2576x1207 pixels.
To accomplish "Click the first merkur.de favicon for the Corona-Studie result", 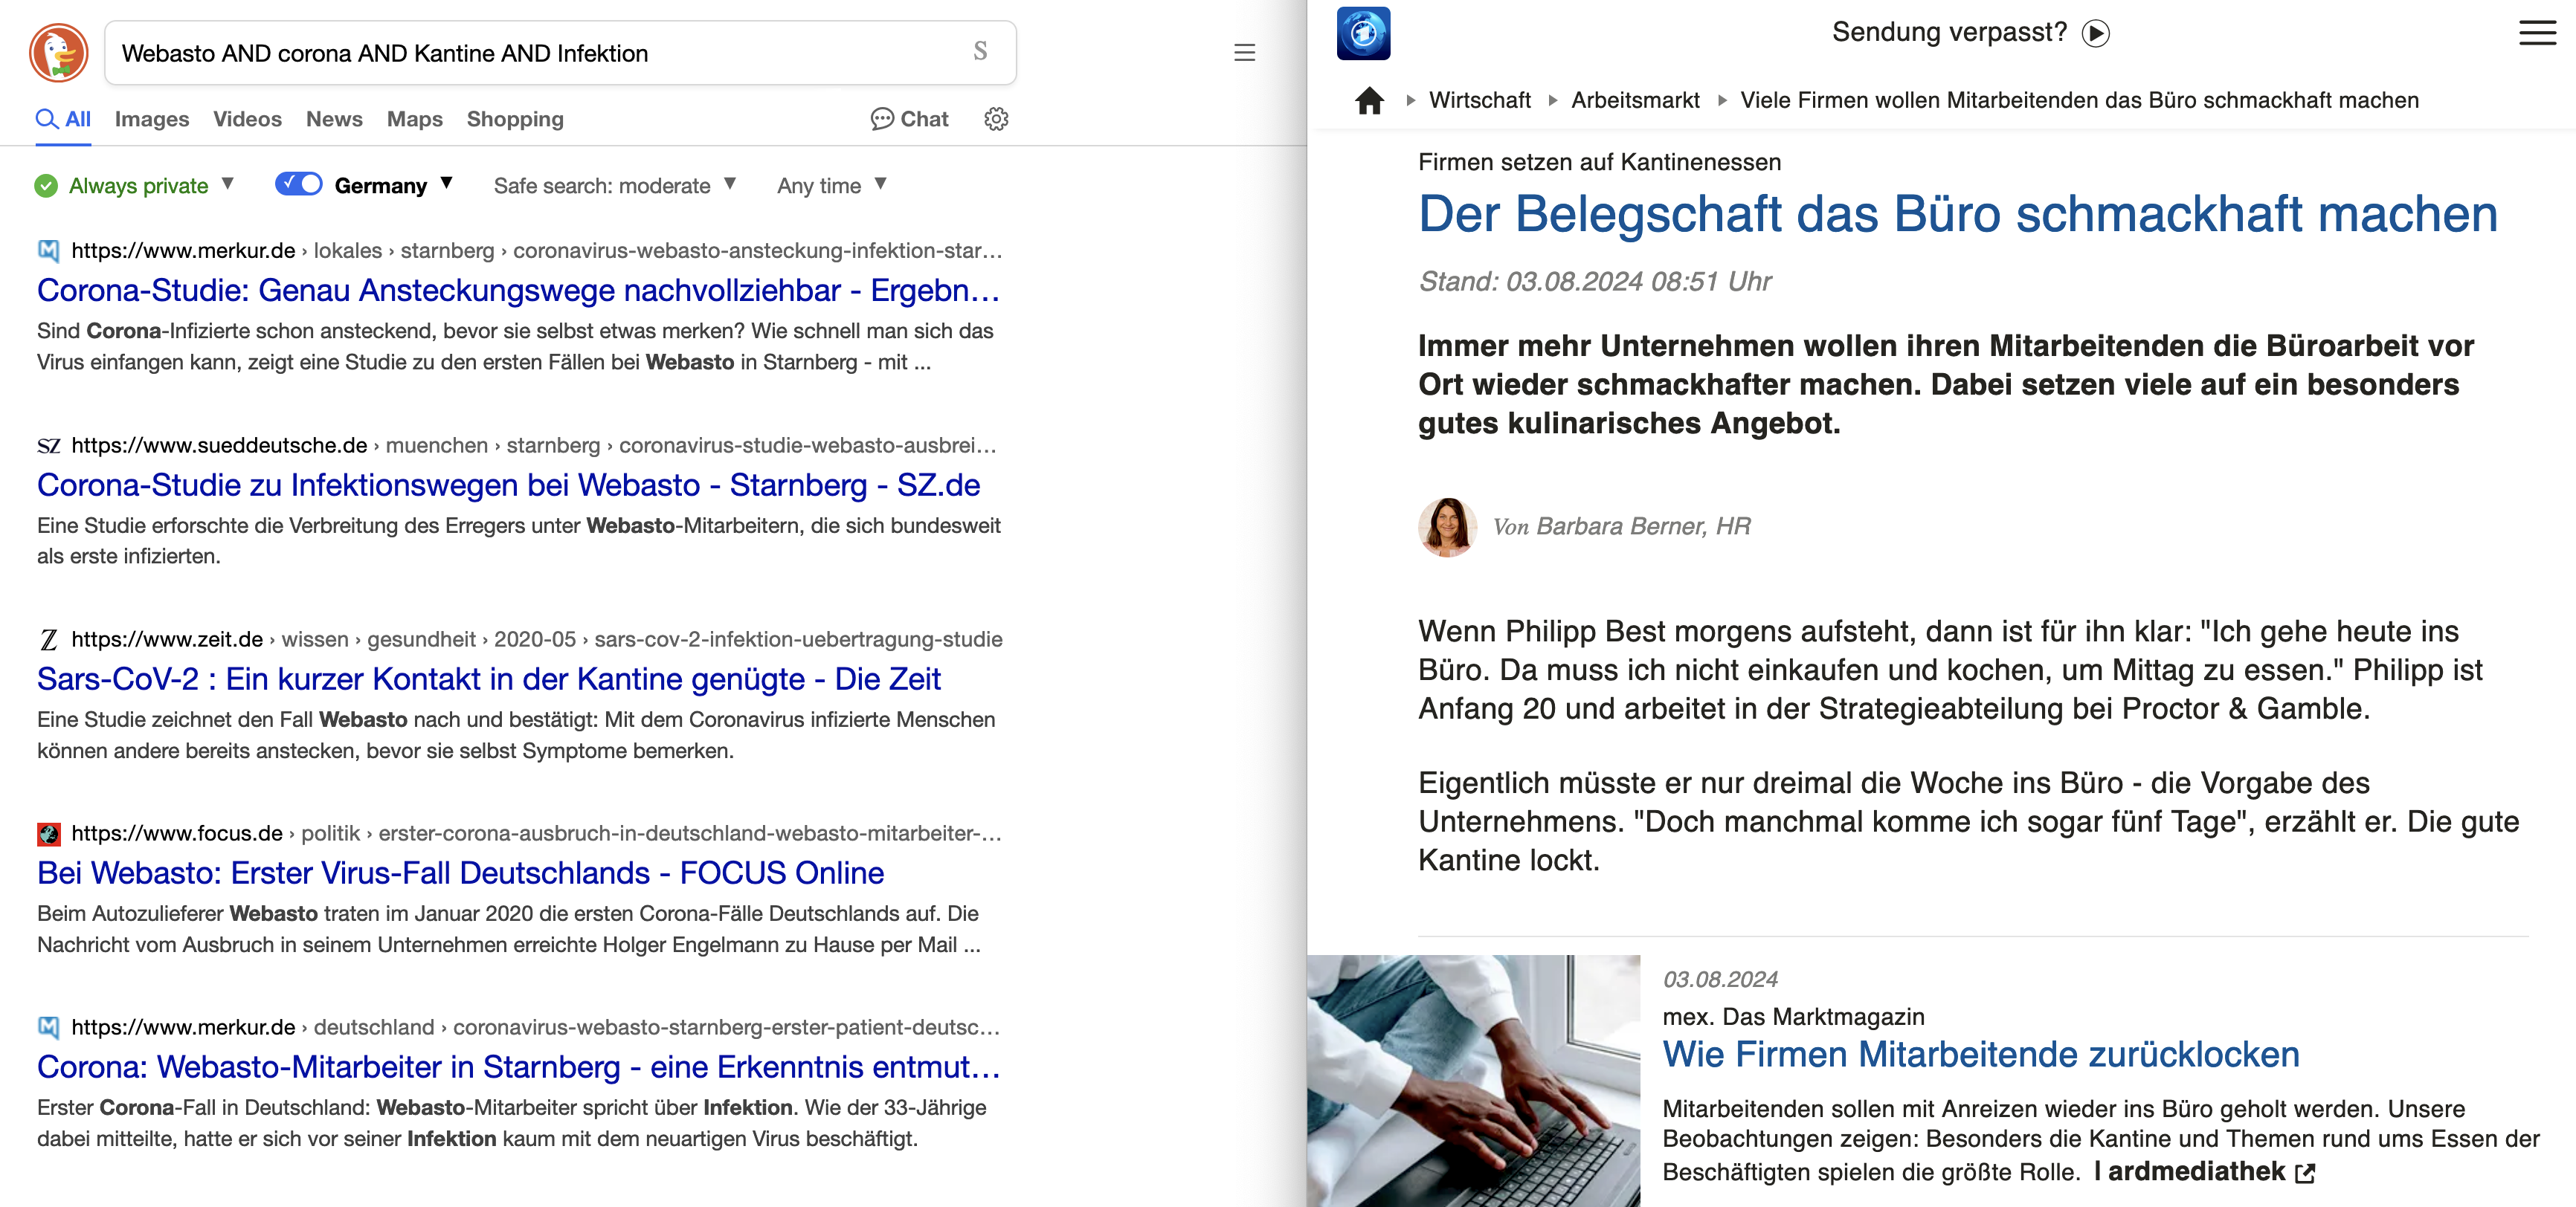I will [x=49, y=250].
